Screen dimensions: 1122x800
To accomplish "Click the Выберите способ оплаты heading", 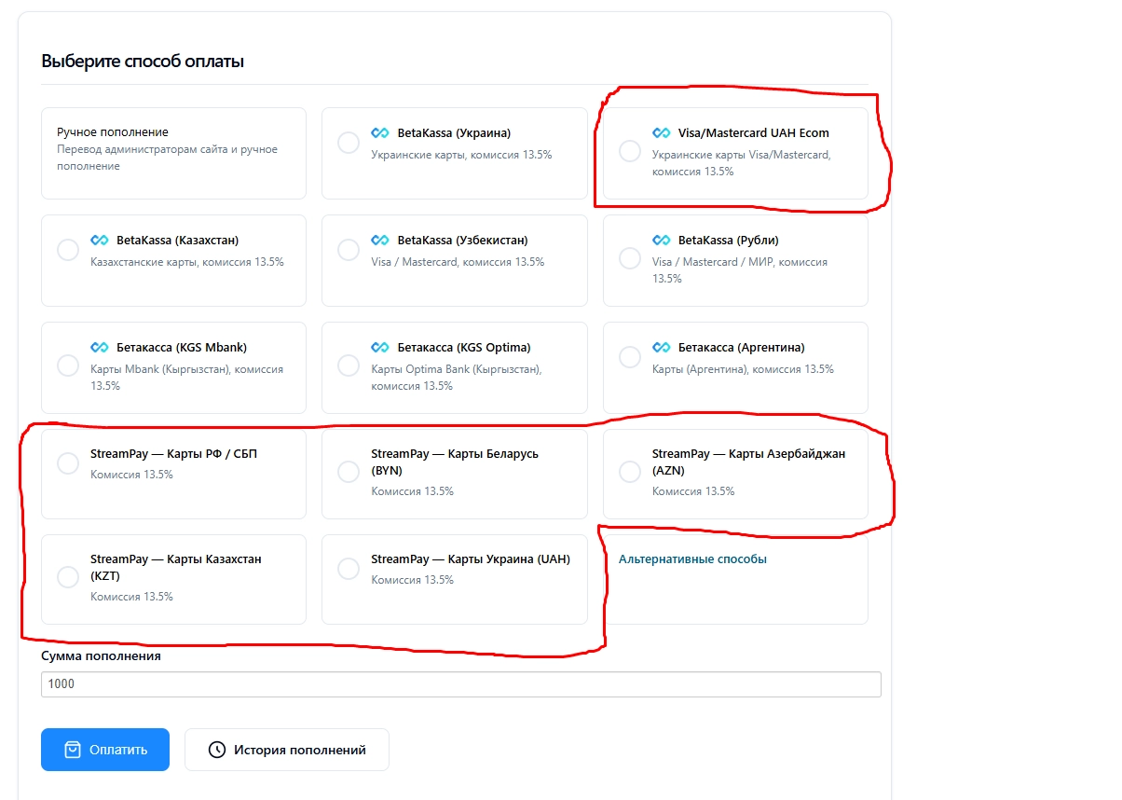I will [143, 62].
